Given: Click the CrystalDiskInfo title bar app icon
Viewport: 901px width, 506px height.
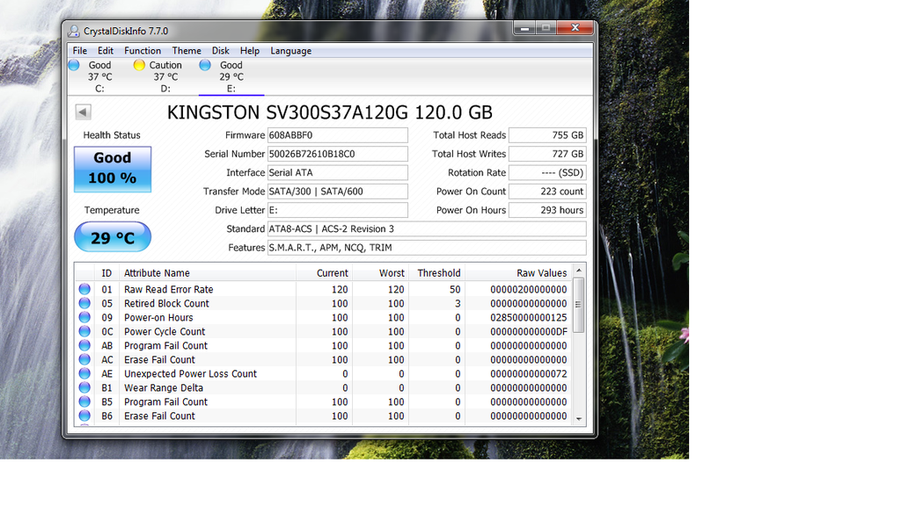Looking at the screenshot, I should point(74,31).
